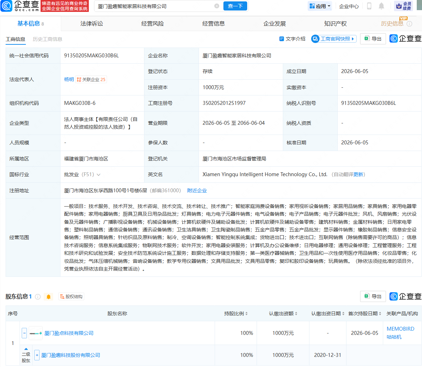Image resolution: width=422 pixels, height=367 pixels.
Task: Expand the 厦门盈趣科技股份有限公司 row
Action: point(37,355)
